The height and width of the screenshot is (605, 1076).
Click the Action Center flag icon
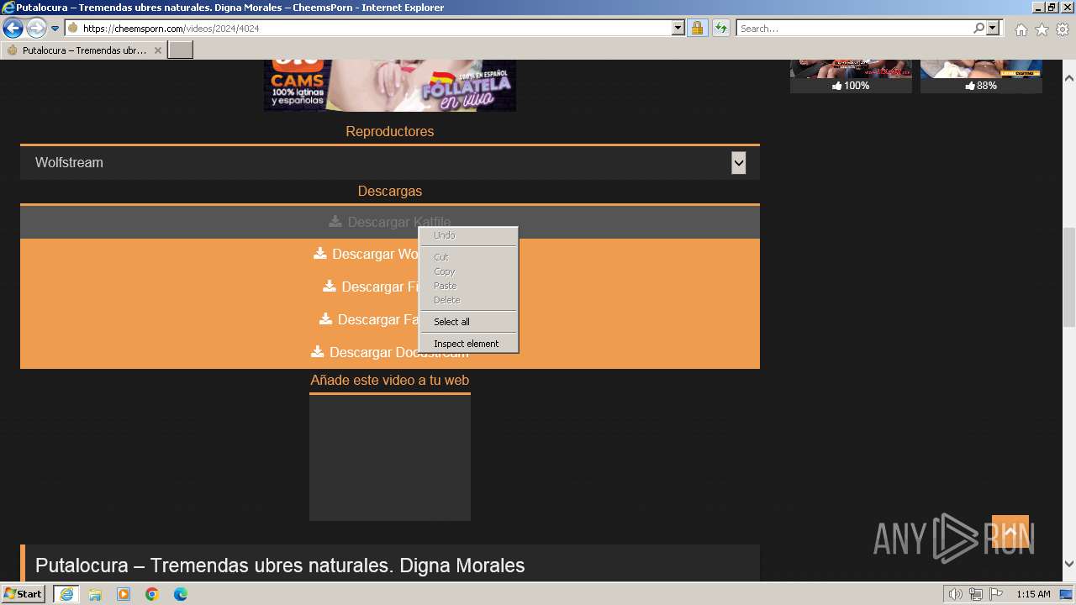(x=996, y=594)
